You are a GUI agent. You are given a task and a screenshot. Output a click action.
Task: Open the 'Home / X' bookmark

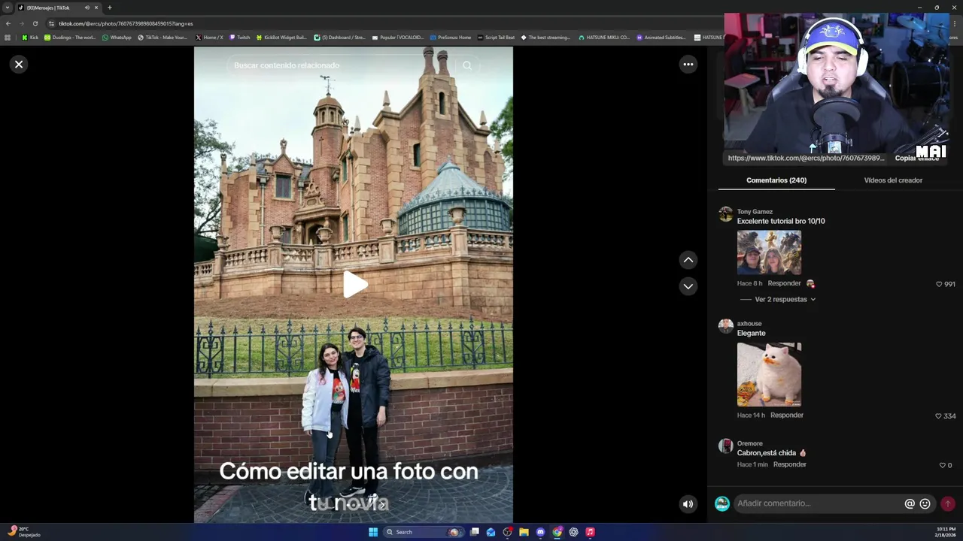[x=209, y=37]
